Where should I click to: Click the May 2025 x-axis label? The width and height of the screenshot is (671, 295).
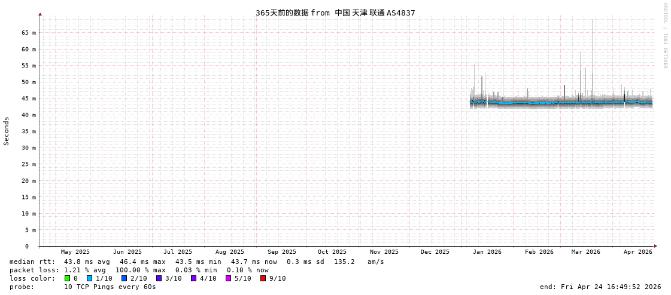[x=75, y=252]
